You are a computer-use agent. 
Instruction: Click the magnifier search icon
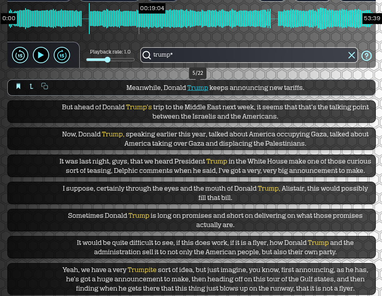tap(147, 55)
